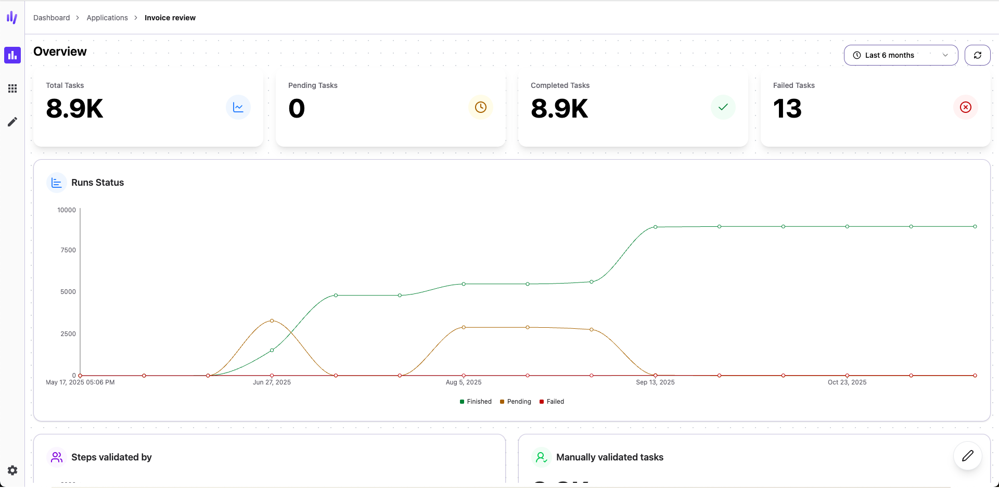The image size is (999, 488).
Task: Toggle the Finished series in the legend
Action: tap(475, 401)
